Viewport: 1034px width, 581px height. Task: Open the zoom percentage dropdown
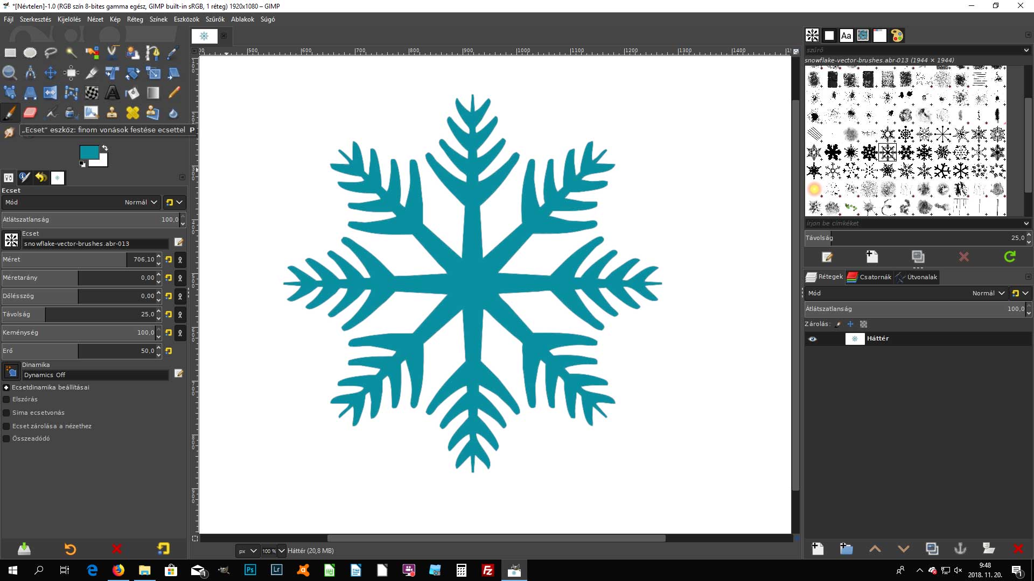[281, 551]
